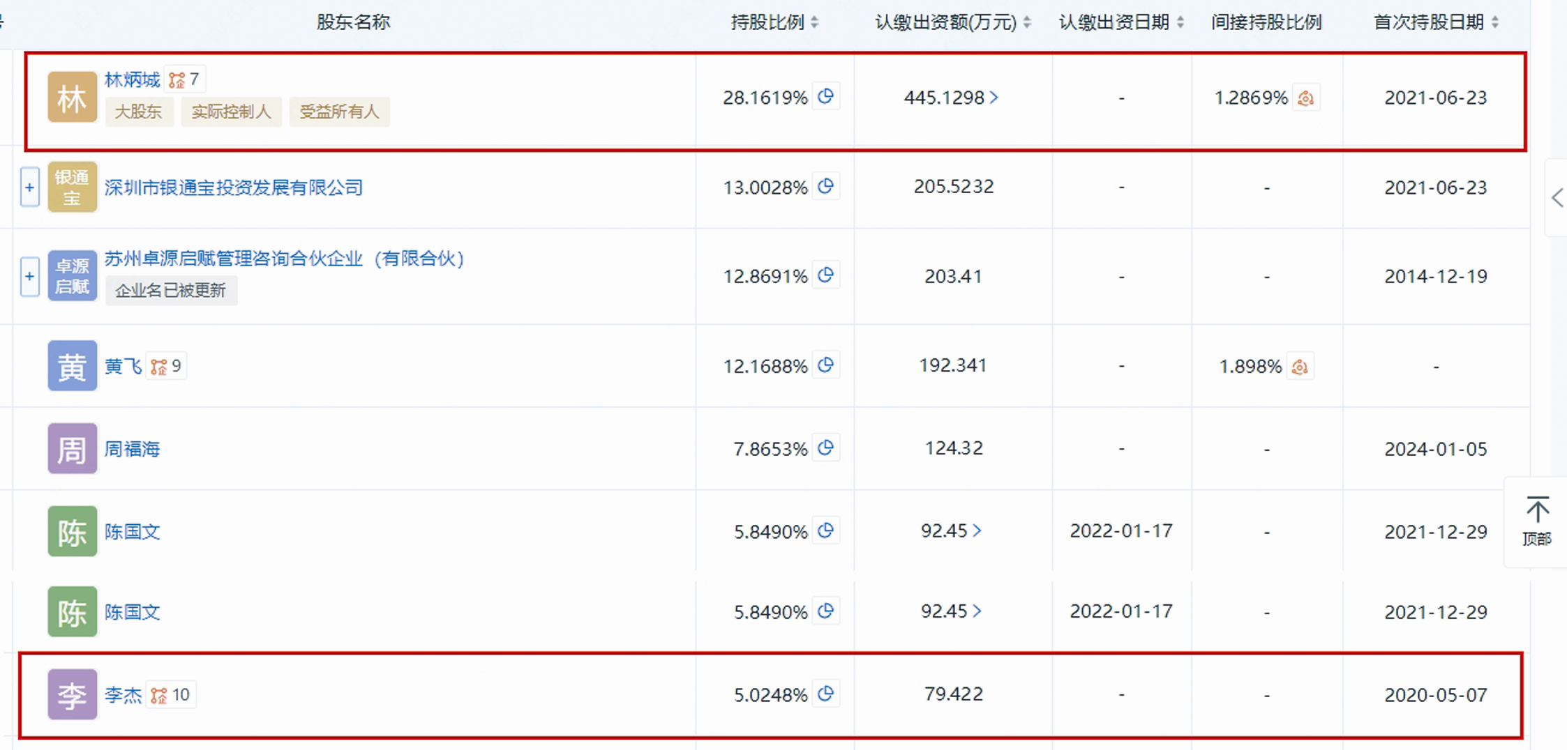The image size is (1567, 750).
Task: Open shareholder link 周福海
Action: pyautogui.click(x=133, y=449)
